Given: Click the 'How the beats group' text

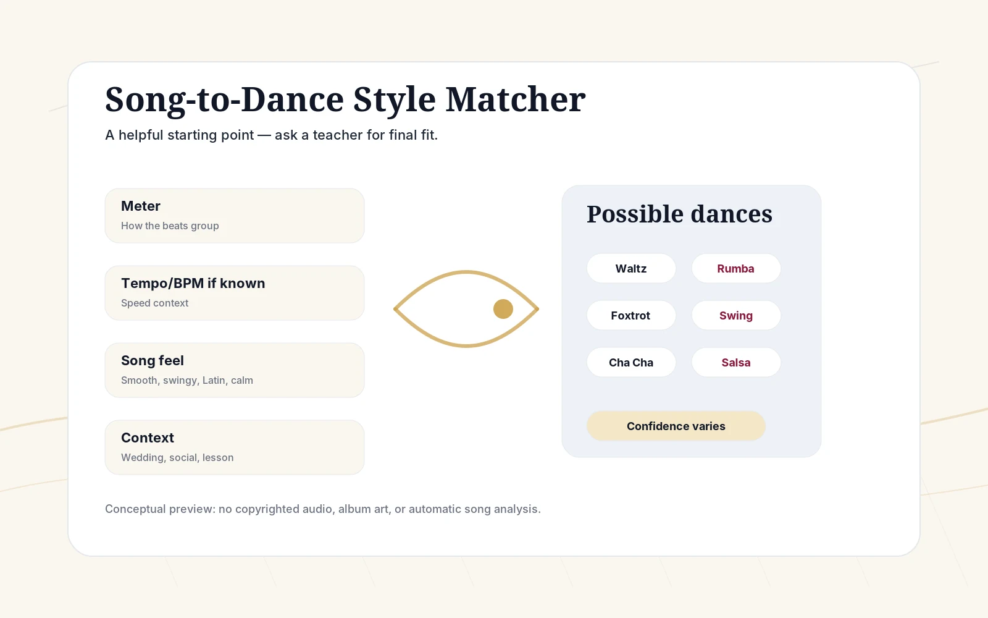Looking at the screenshot, I should click(x=170, y=226).
